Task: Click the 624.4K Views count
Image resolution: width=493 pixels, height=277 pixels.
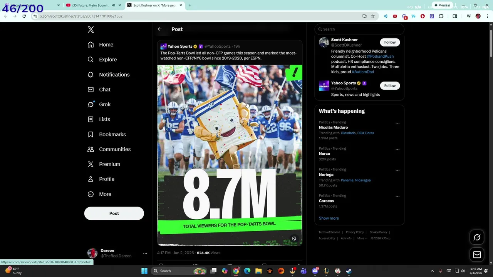Action: coord(208,253)
